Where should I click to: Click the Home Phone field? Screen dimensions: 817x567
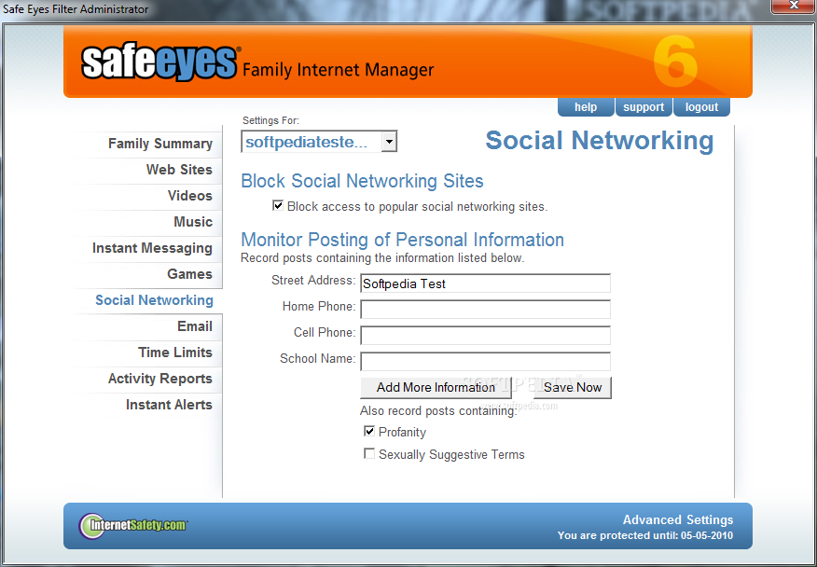click(485, 310)
